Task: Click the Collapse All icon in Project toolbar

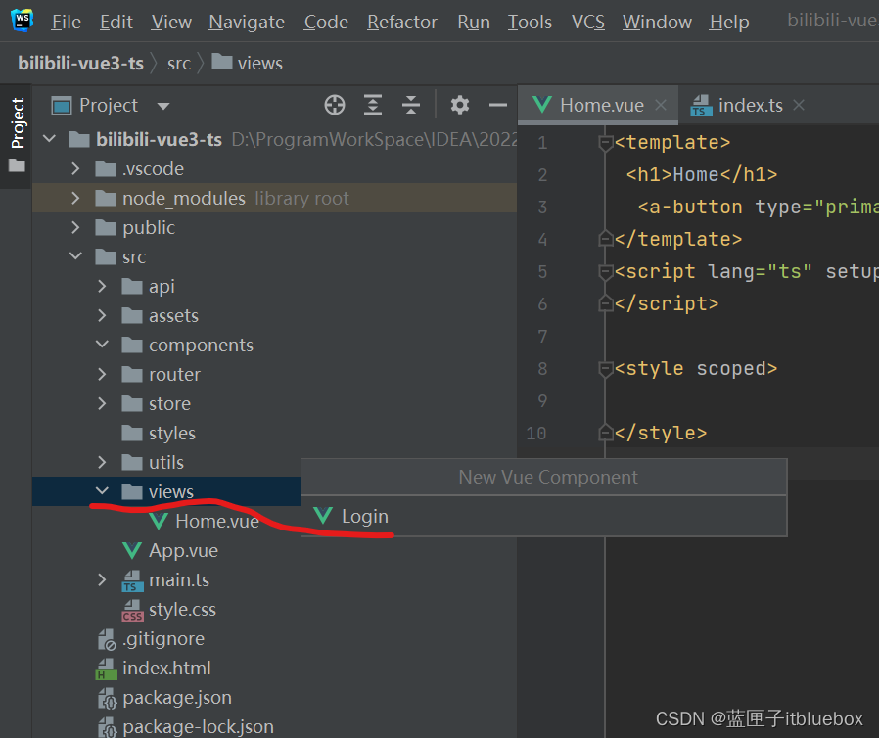Action: pos(411,105)
